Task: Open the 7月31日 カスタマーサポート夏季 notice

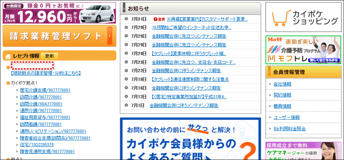Action: [x=207, y=19]
